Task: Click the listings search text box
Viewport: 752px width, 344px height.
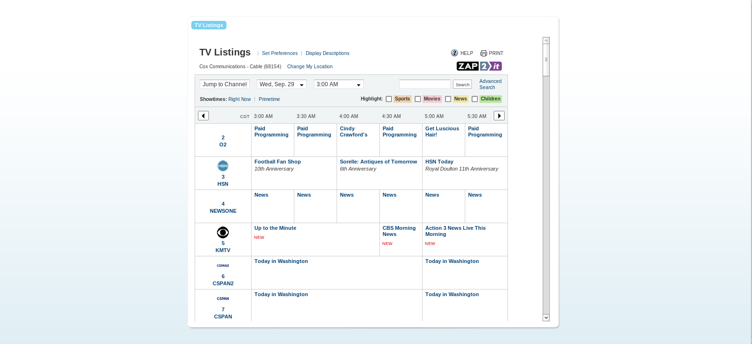Action: click(425, 84)
